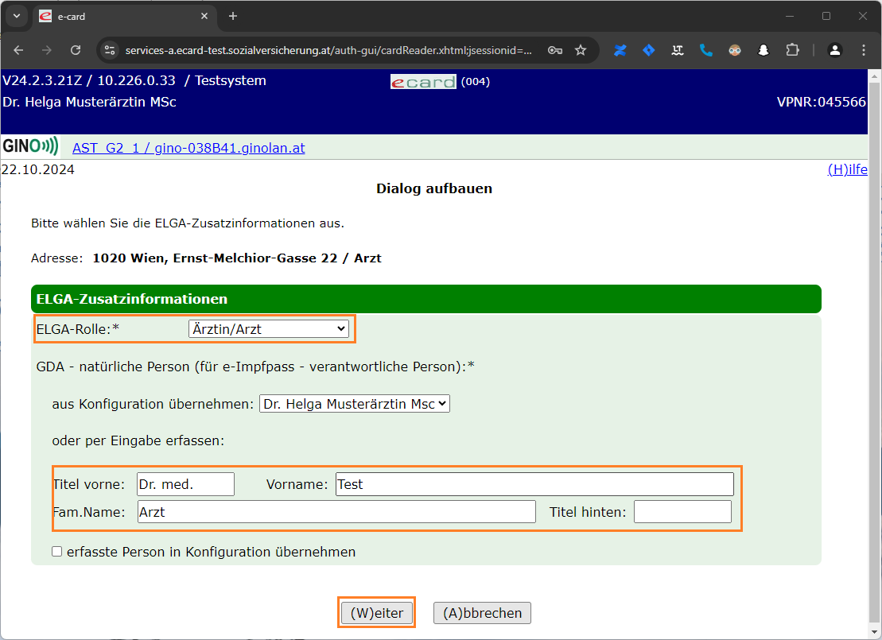Enable 'erfasste Person in Konfiguration übernehmen' checkbox
Image resolution: width=882 pixels, height=640 pixels.
click(56, 552)
